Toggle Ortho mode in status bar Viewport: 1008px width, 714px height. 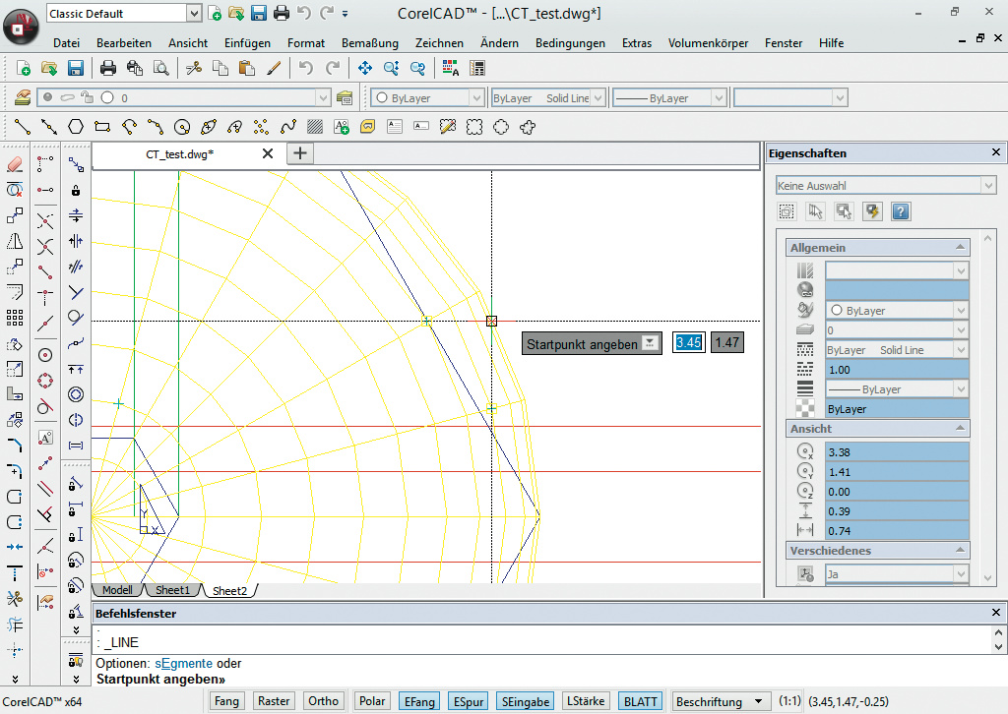click(323, 701)
